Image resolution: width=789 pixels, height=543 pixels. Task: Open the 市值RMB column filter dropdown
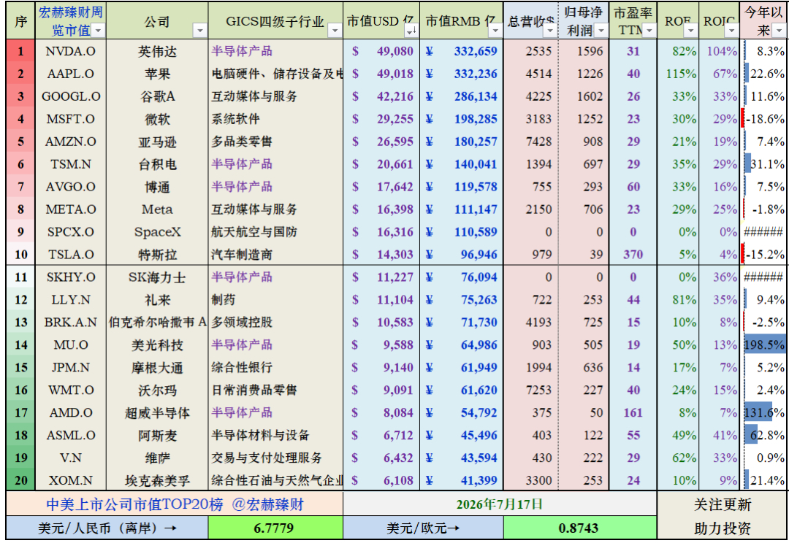pyautogui.click(x=495, y=31)
